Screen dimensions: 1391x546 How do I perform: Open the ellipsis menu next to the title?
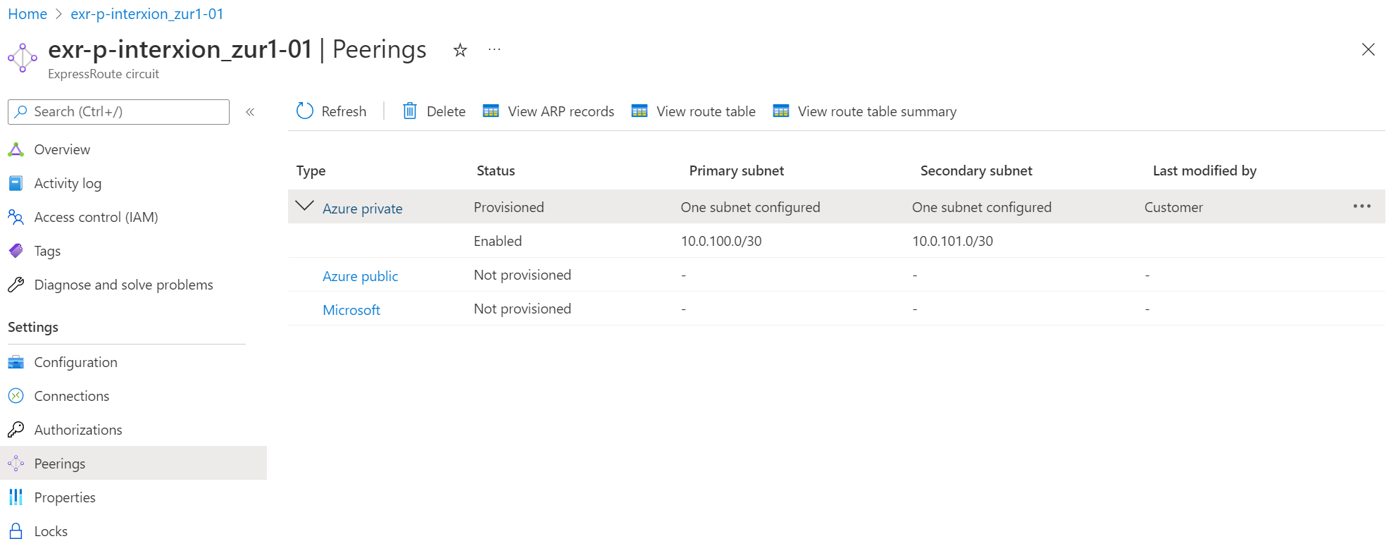(x=494, y=49)
